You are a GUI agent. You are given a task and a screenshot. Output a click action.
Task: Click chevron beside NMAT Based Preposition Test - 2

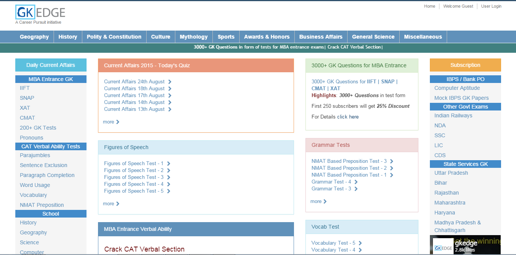pyautogui.click(x=392, y=168)
